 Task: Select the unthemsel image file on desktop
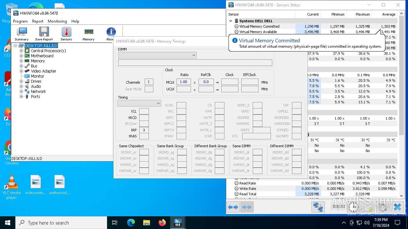pyautogui.click(x=60, y=185)
